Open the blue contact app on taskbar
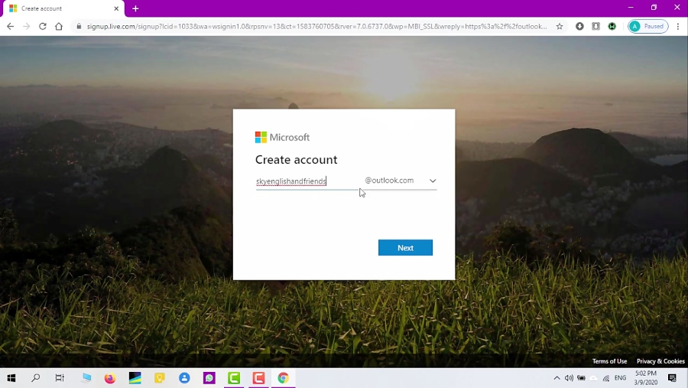688x388 pixels. point(184,378)
